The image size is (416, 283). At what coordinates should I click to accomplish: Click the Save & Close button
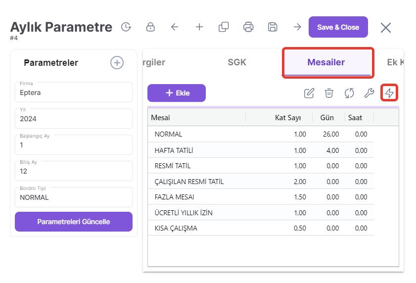[x=338, y=27]
